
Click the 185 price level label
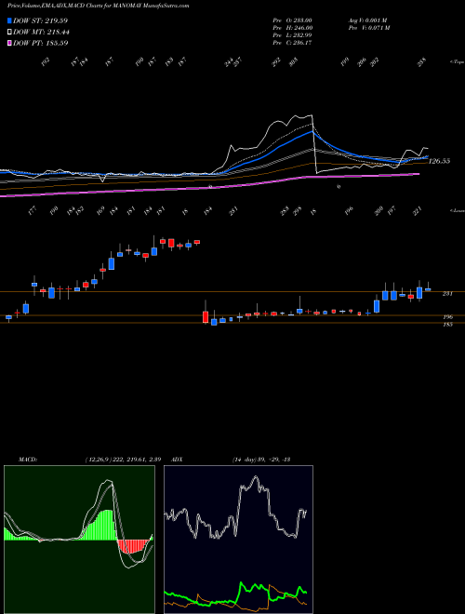pyautogui.click(x=447, y=325)
